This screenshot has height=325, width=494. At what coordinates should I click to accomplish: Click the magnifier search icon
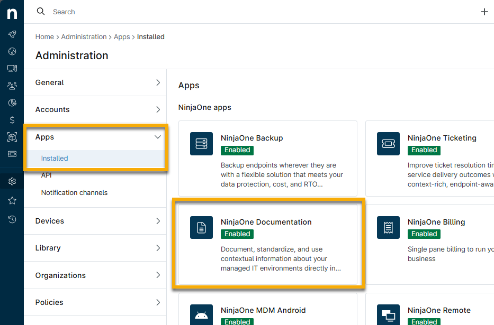pyautogui.click(x=41, y=12)
